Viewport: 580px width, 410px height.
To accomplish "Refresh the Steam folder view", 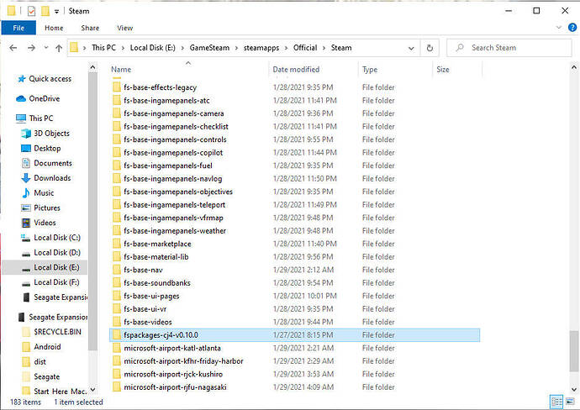I will pos(430,48).
